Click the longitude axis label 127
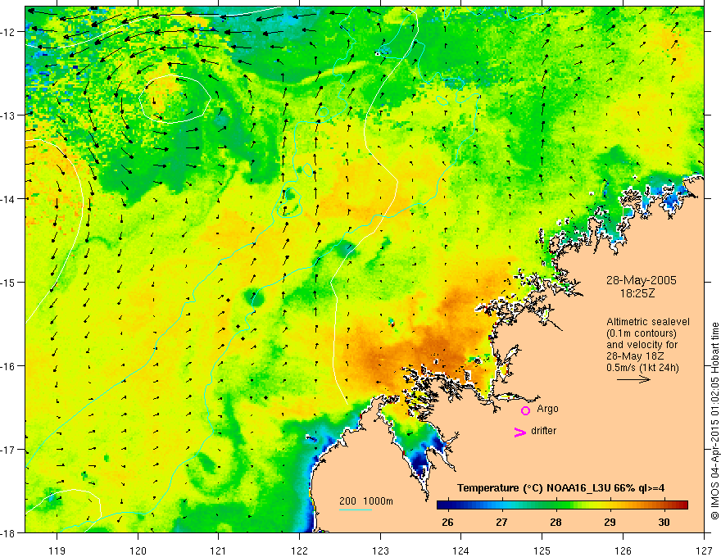The image size is (721, 557). coord(704,550)
